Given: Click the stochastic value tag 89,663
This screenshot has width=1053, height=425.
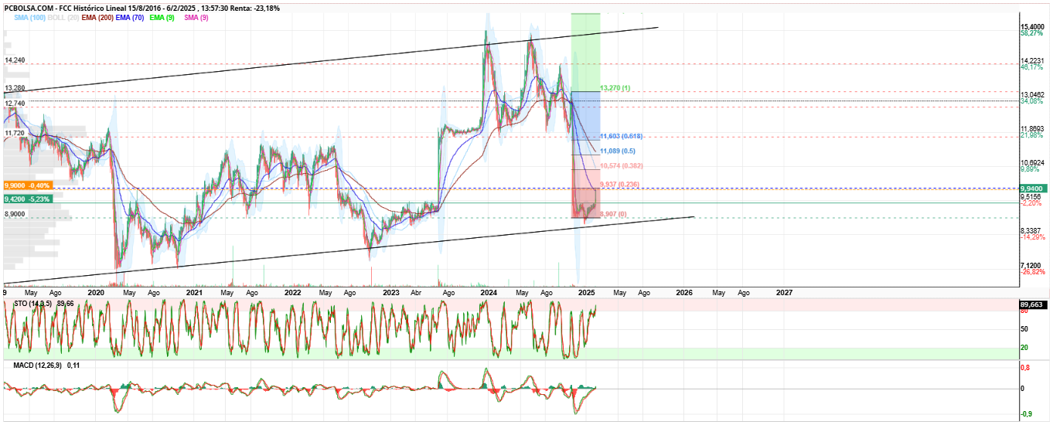Looking at the screenshot, I should (1033, 305).
